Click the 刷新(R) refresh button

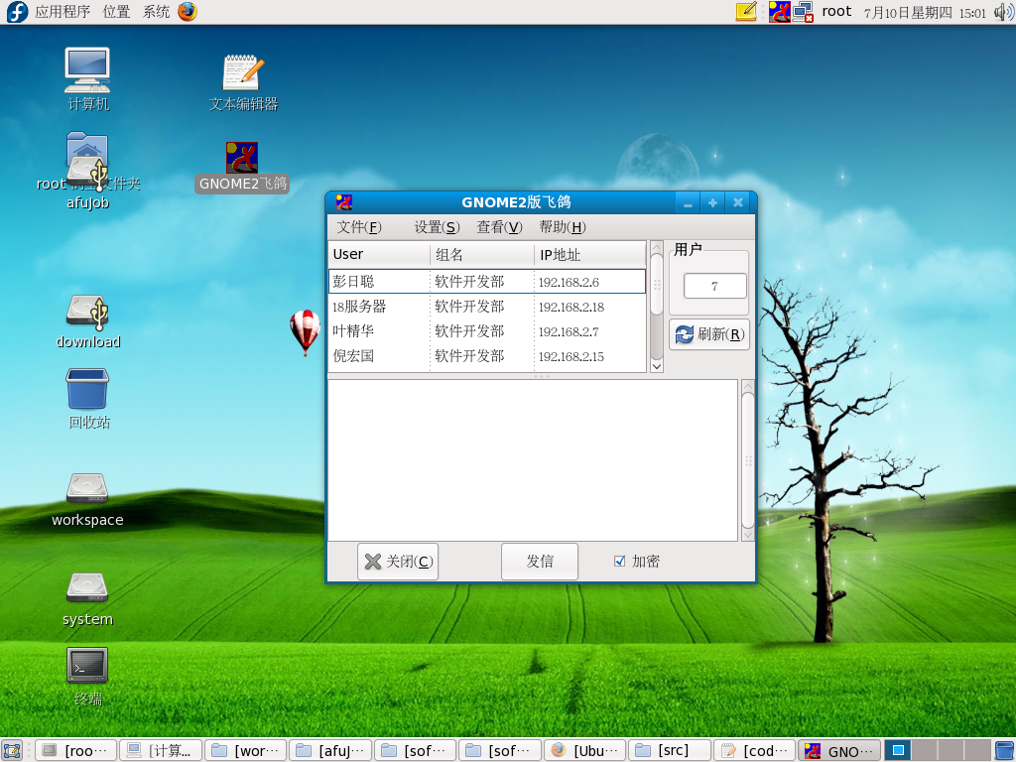click(708, 334)
